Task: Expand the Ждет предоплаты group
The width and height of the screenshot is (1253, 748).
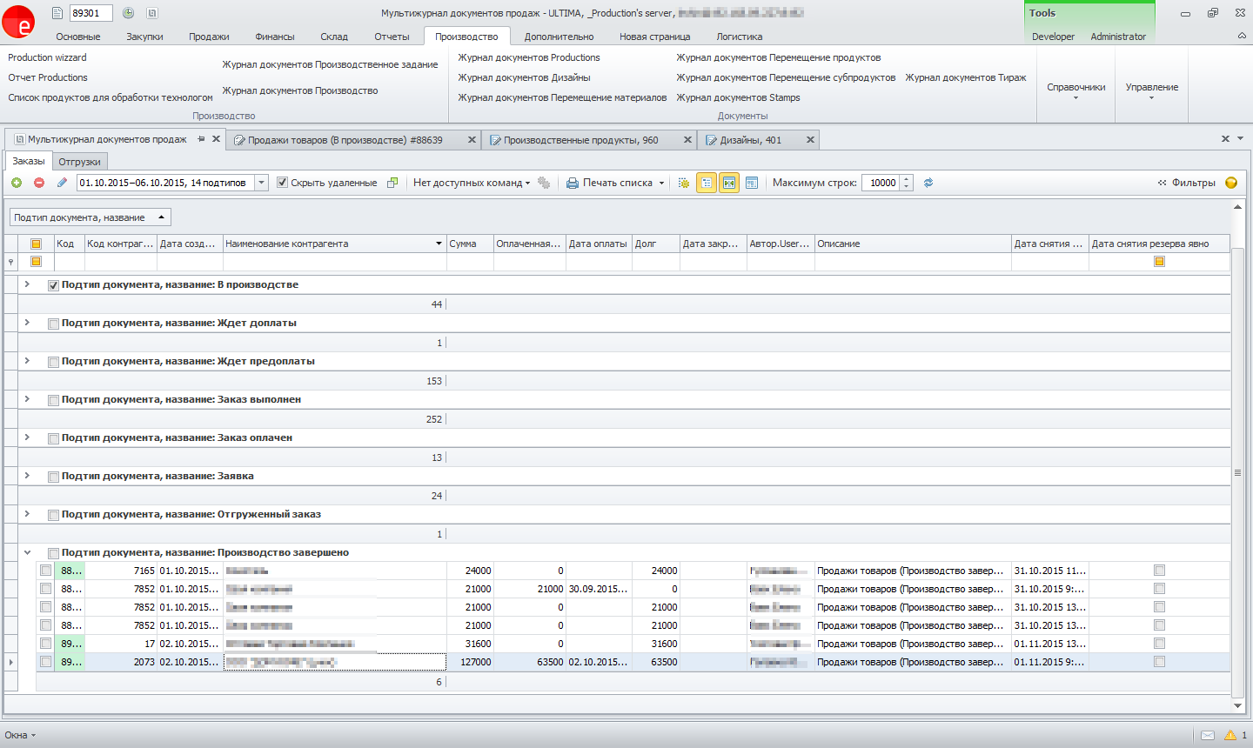Action: 27,361
